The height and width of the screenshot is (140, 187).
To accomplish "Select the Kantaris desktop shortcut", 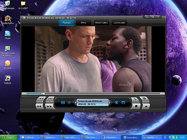I will pyautogui.click(x=7, y=80).
